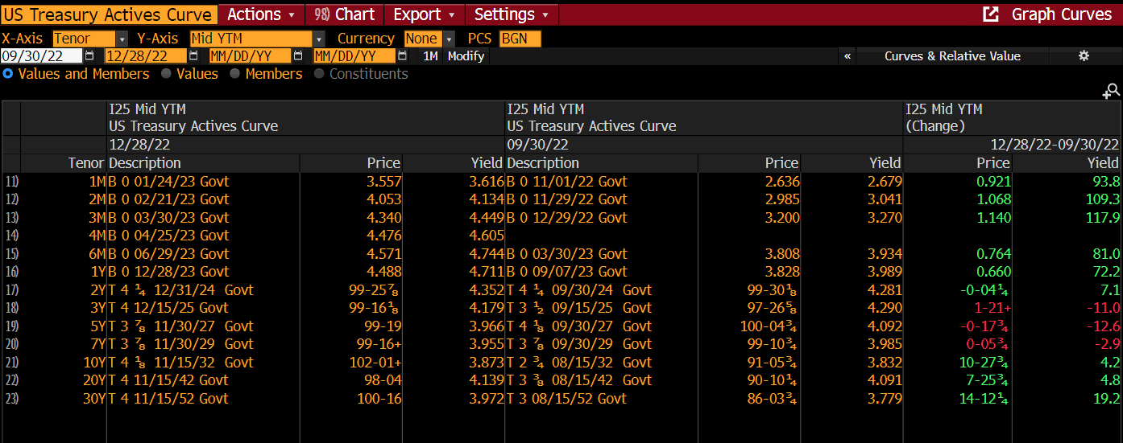Click the 1M period button
Viewport: 1123px width, 443px height.
430,56
